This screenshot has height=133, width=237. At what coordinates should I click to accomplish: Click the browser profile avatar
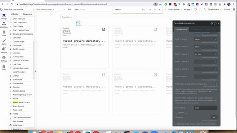click(x=229, y=4)
